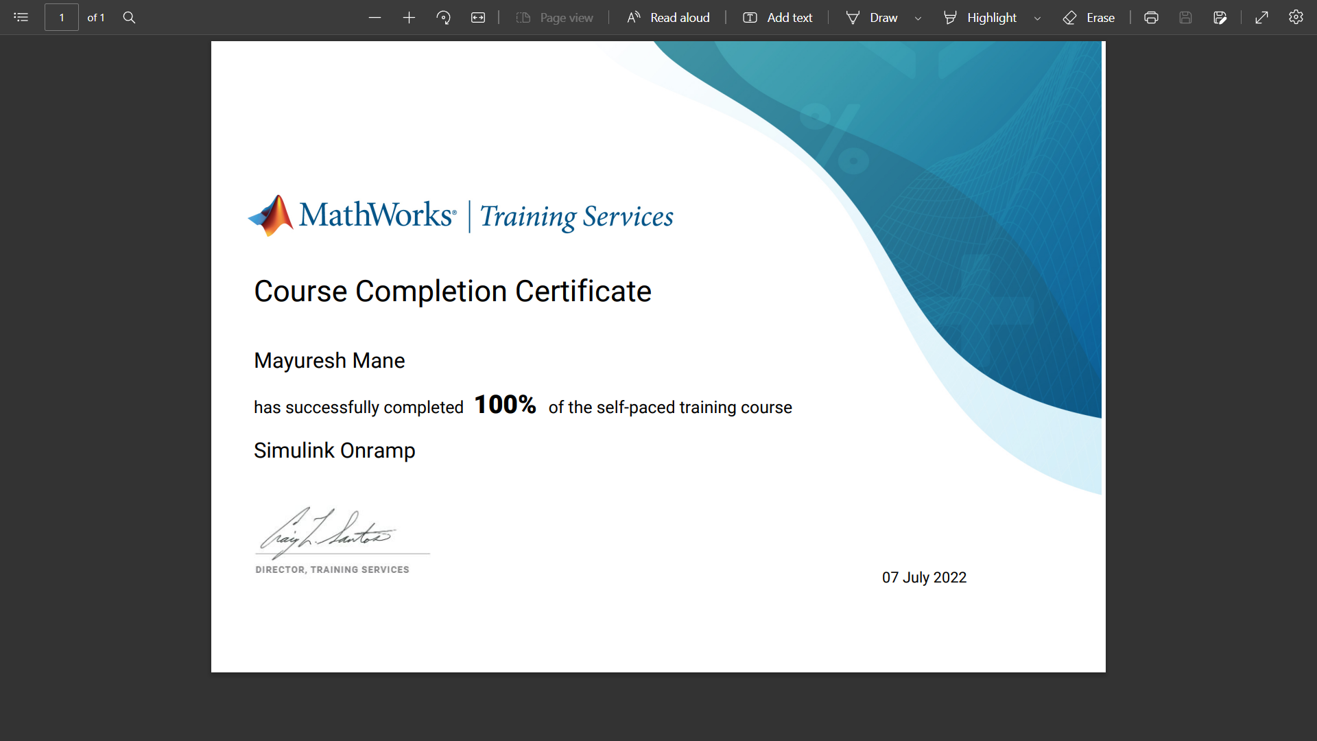Zoom in with the plus icon
The height and width of the screenshot is (741, 1317).
(x=409, y=17)
